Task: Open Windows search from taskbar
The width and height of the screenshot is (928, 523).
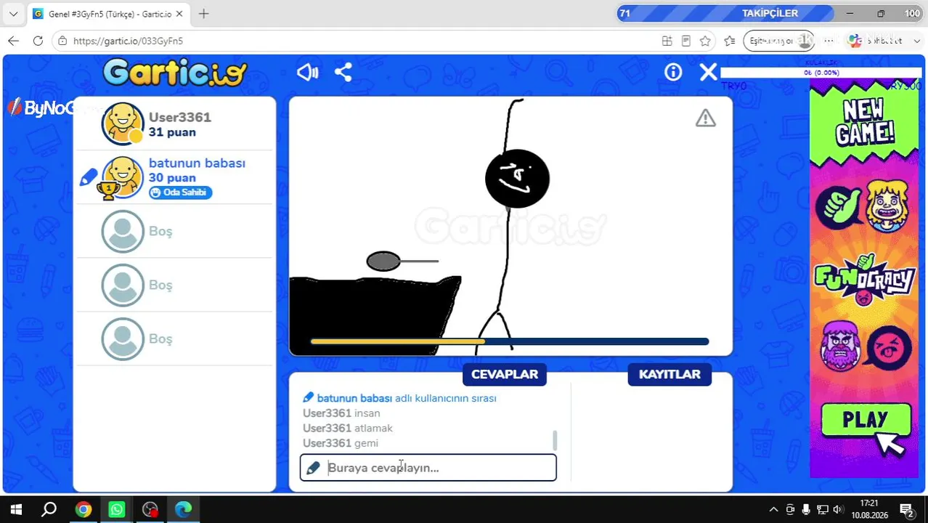Action: click(49, 510)
